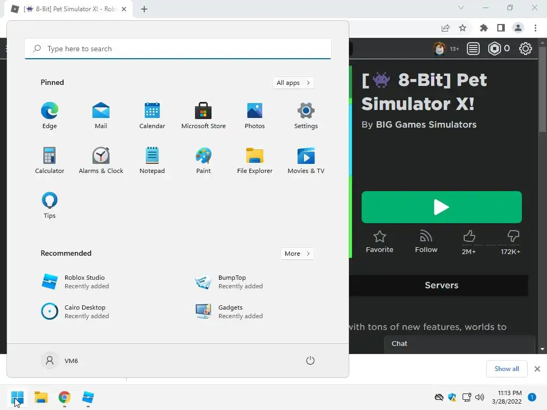Viewport: 547px width, 410px height.
Task: Switch to the Servers tab
Action: pos(441,285)
